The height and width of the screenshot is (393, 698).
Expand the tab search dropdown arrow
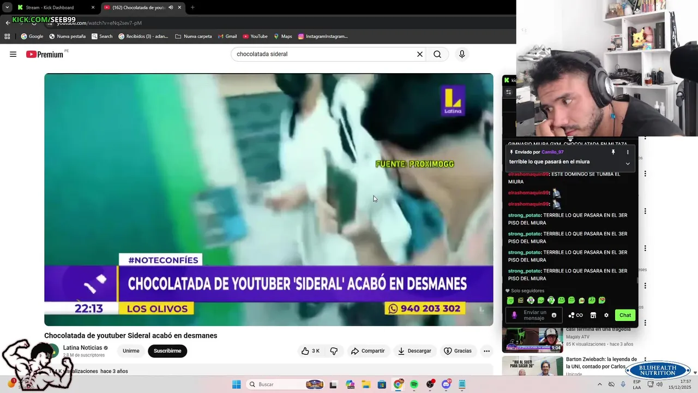7,8
